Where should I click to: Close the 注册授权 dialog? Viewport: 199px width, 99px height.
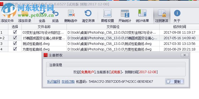pos(185,55)
